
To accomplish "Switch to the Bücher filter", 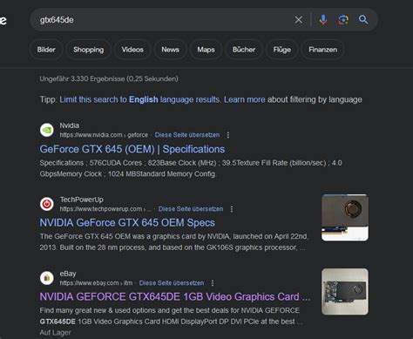I will [x=244, y=50].
